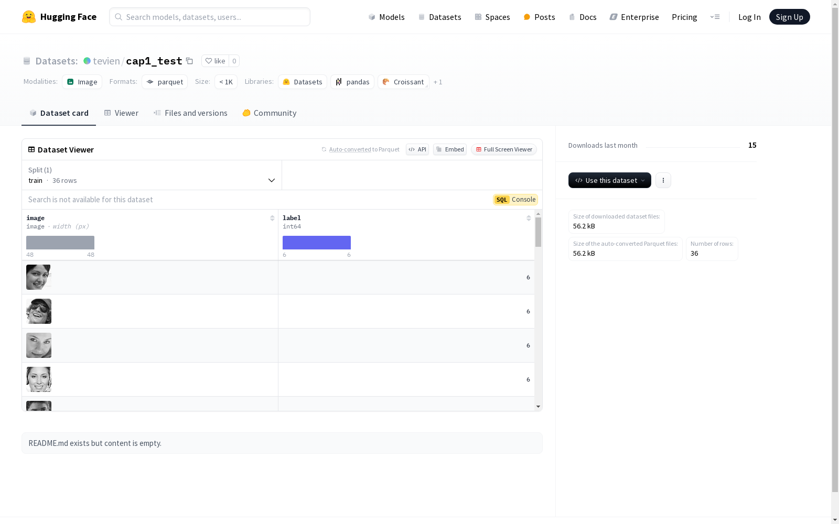Open the SQL Console
Image resolution: width=839 pixels, height=524 pixels.
(515, 200)
